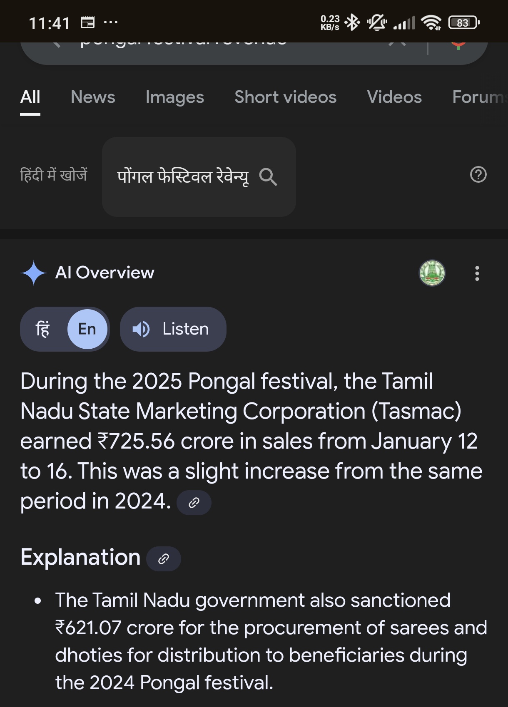Open link icon beside Explanation heading
The height and width of the screenshot is (707, 508).
[164, 559]
